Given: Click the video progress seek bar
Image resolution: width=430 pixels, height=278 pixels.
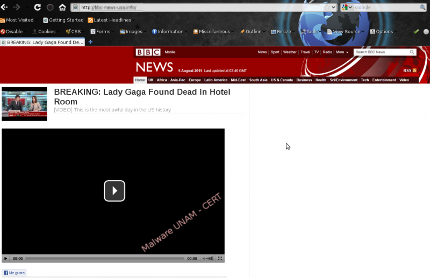Looking at the screenshot, I should (x=105, y=259).
